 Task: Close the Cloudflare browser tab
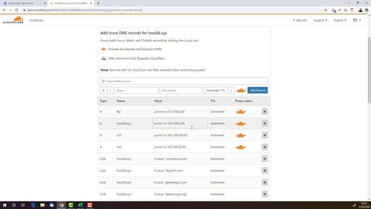pos(91,3)
